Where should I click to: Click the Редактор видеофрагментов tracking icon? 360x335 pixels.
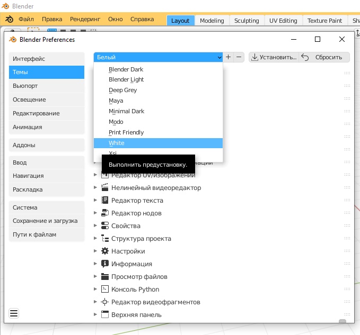[105, 302]
